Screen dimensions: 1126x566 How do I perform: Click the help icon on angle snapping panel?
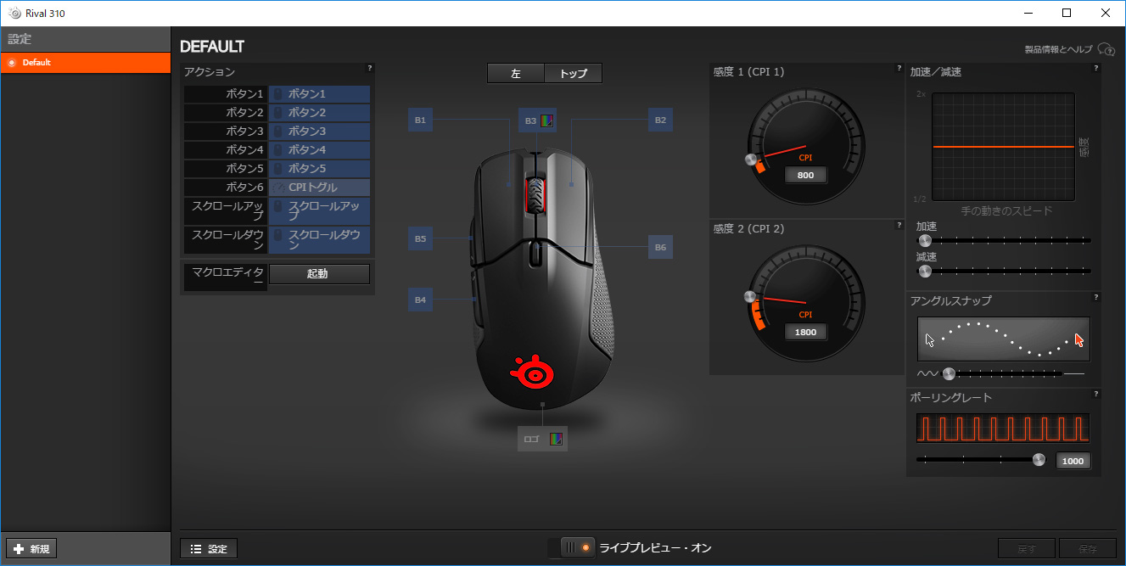(1095, 297)
